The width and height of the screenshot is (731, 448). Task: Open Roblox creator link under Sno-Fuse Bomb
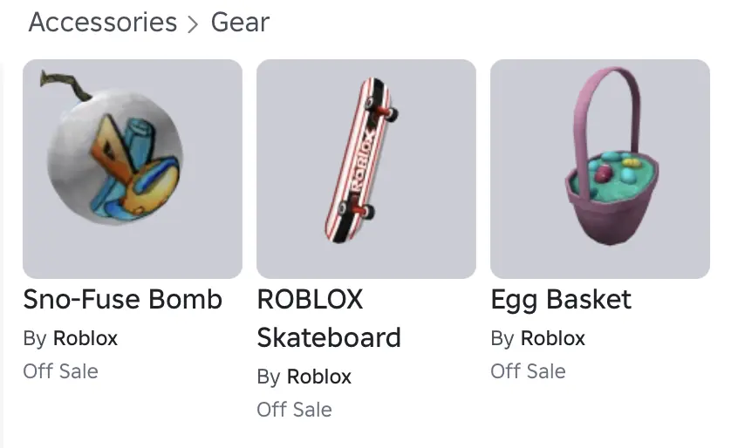[85, 338]
